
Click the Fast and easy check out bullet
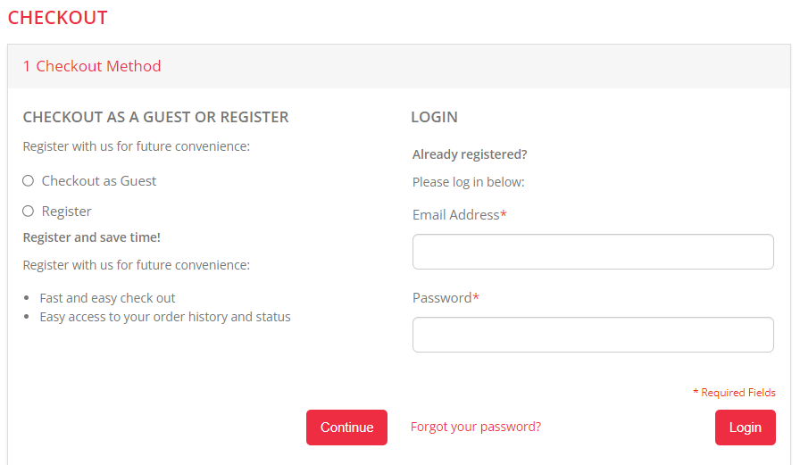point(107,298)
